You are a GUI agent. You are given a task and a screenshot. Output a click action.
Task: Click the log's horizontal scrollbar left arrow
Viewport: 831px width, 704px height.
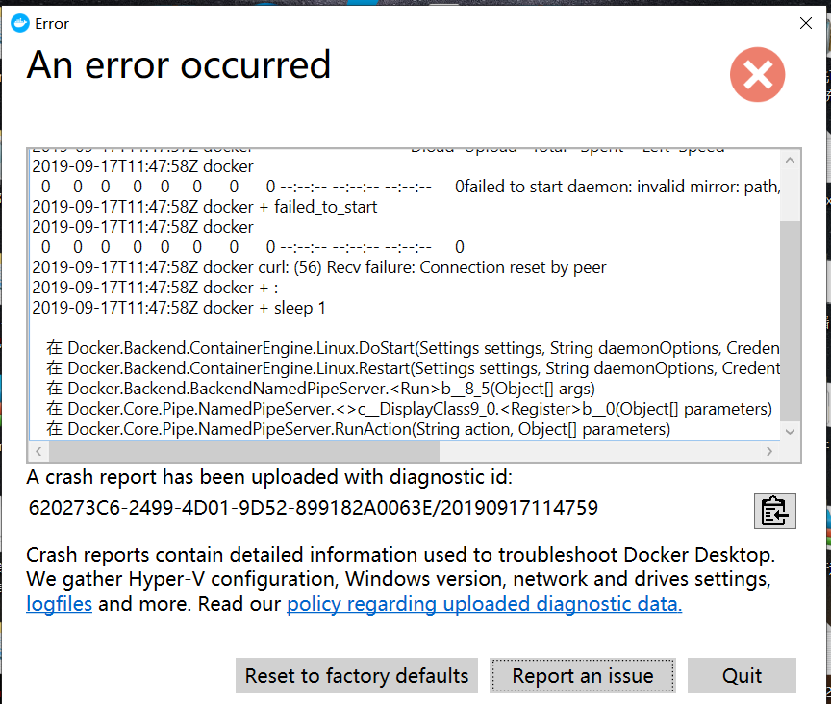[38, 451]
